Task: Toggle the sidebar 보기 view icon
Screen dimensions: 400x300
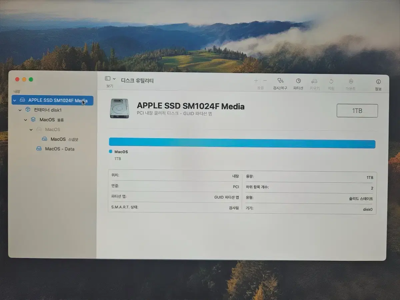Action: pyautogui.click(x=107, y=79)
